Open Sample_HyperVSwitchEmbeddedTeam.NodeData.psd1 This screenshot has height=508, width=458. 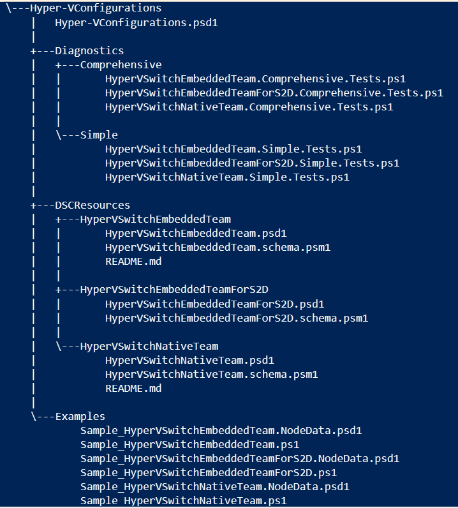[x=221, y=430]
